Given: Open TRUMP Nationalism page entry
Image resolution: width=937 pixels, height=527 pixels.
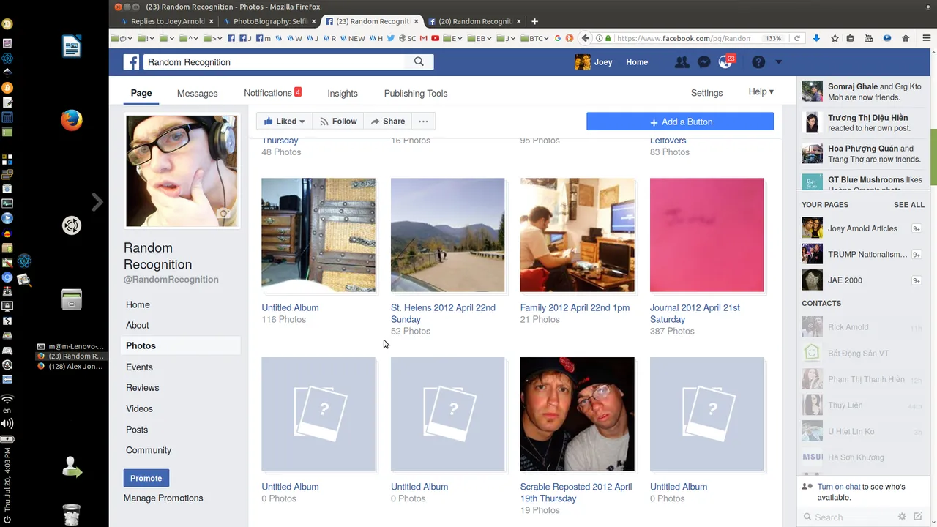Looking at the screenshot, I should (862, 254).
